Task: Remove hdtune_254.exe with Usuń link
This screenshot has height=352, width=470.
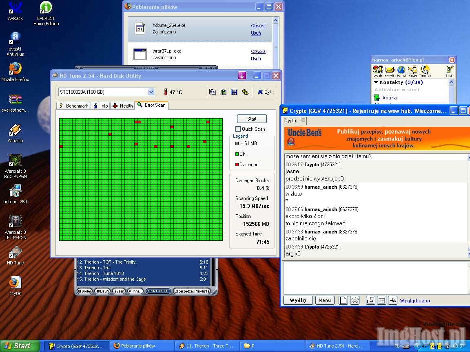Action: tap(256, 33)
